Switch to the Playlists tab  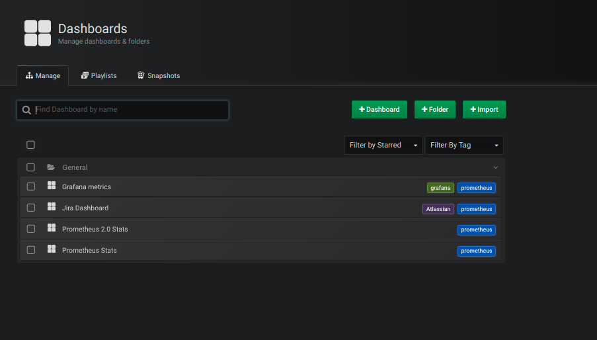coord(99,76)
